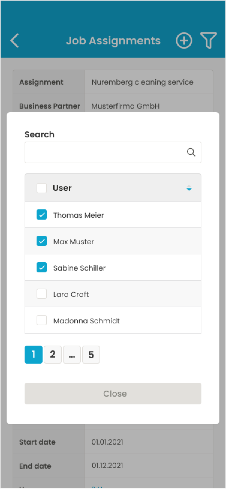
Task: Add a new job assignment
Action: pos(184,40)
